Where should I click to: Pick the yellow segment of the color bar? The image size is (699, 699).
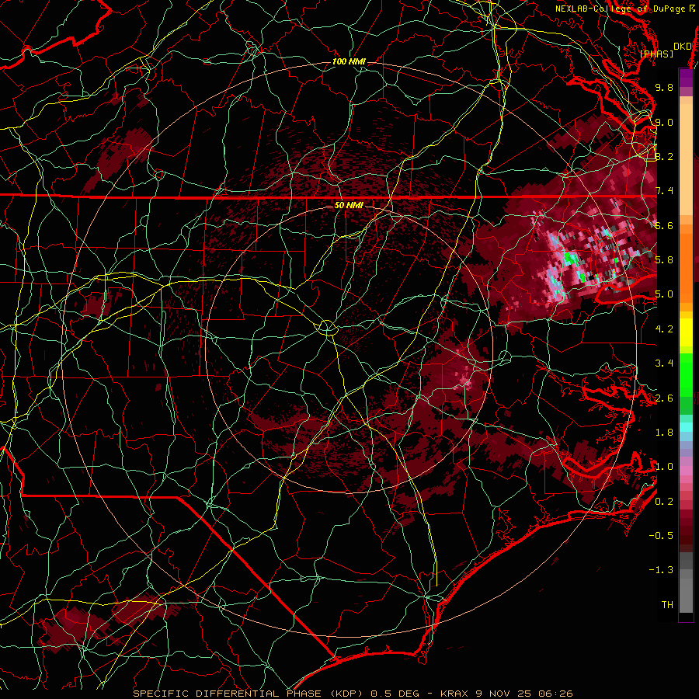[x=686, y=332]
